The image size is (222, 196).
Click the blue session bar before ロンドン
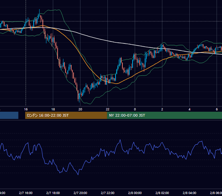tap(9, 115)
